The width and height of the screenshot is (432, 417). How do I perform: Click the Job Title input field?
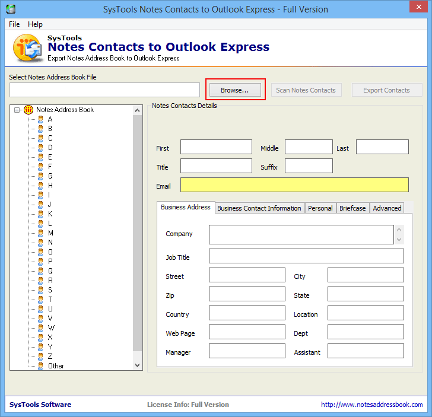click(x=306, y=256)
